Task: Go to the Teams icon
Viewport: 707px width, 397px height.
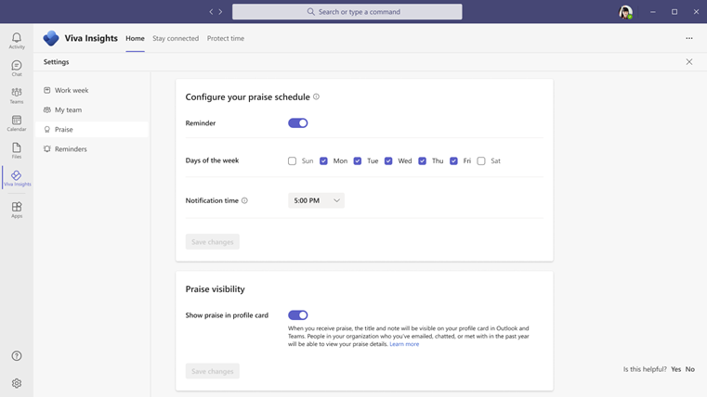Action: 17,96
